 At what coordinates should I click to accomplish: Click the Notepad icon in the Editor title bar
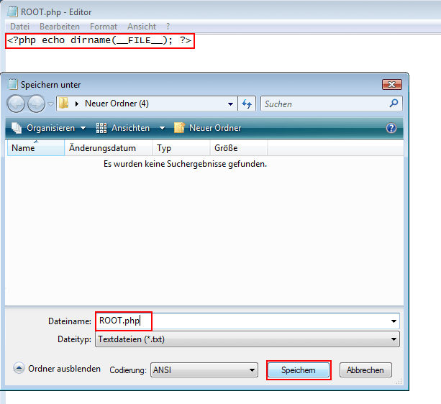13,12
